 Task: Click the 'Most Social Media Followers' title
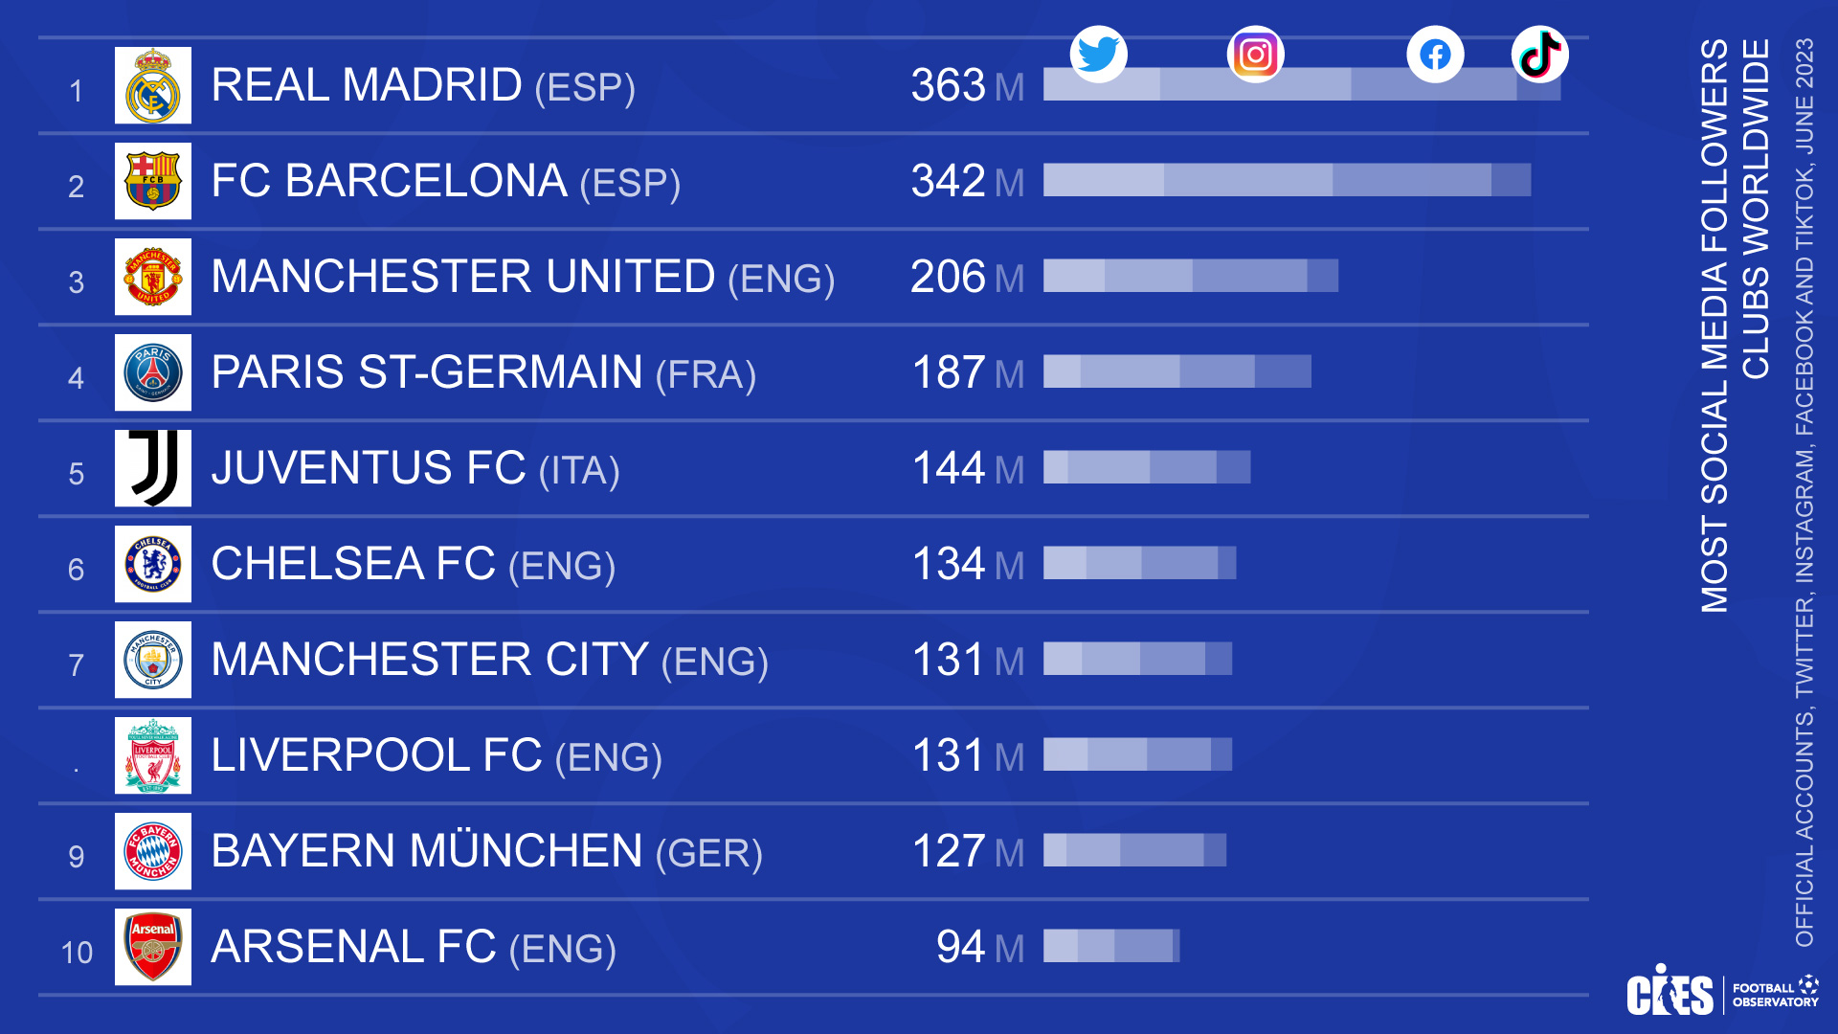click(1735, 326)
